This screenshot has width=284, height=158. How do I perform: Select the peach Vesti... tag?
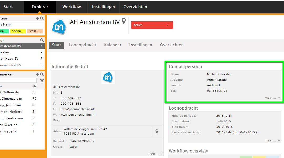tap(35, 31)
